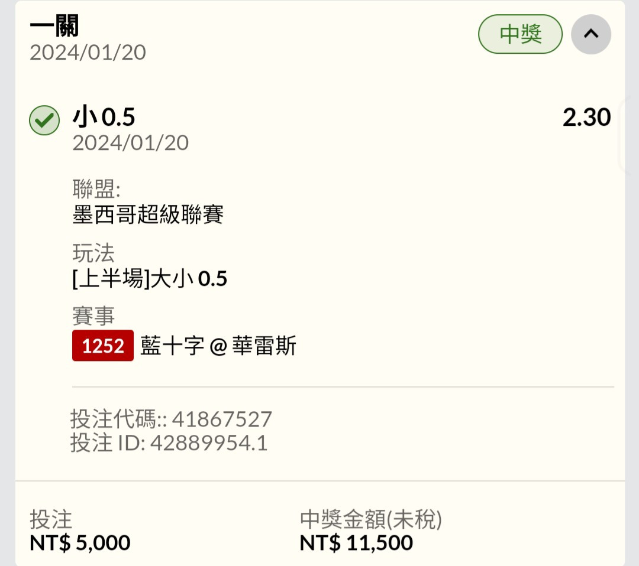Click the 玩法 field label

[x=93, y=253]
